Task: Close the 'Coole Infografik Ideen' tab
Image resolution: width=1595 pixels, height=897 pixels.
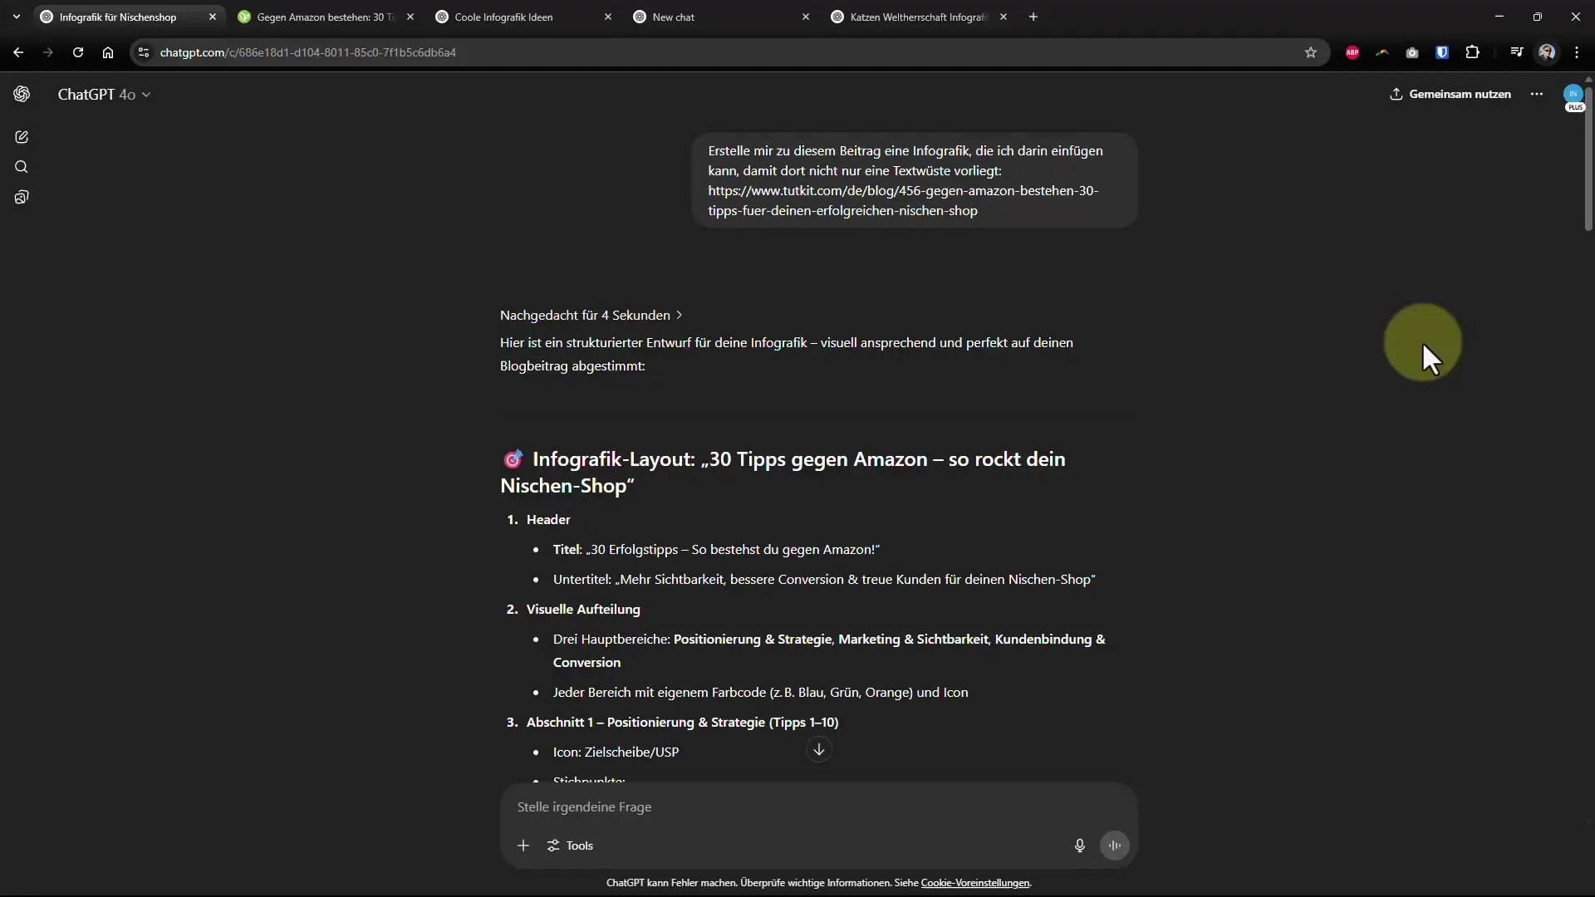Action: pyautogui.click(x=607, y=17)
